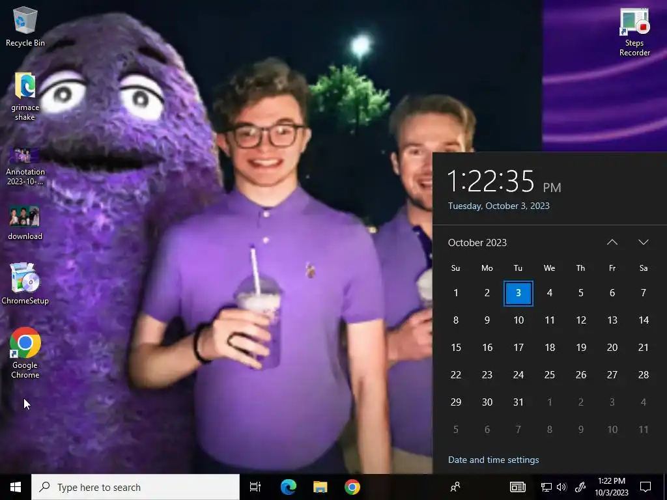
Task: Open network status tray icon
Action: (x=546, y=487)
